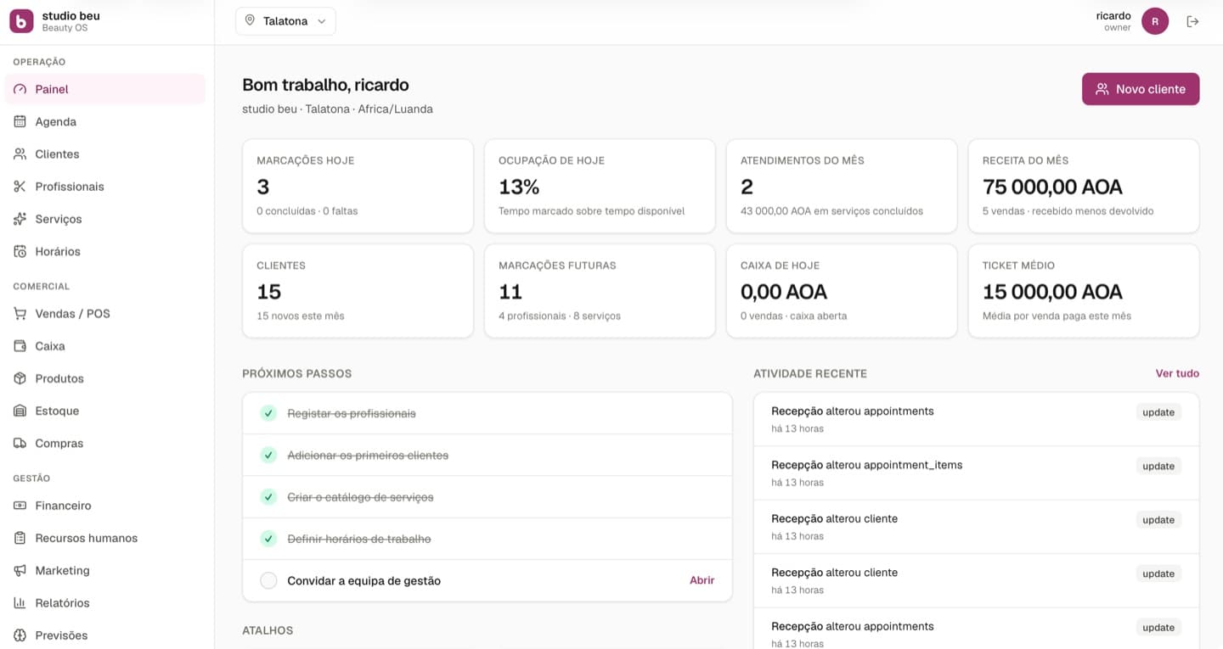This screenshot has height=649, width=1223.
Task: Click the studio beu logo icon
Action: tap(21, 21)
